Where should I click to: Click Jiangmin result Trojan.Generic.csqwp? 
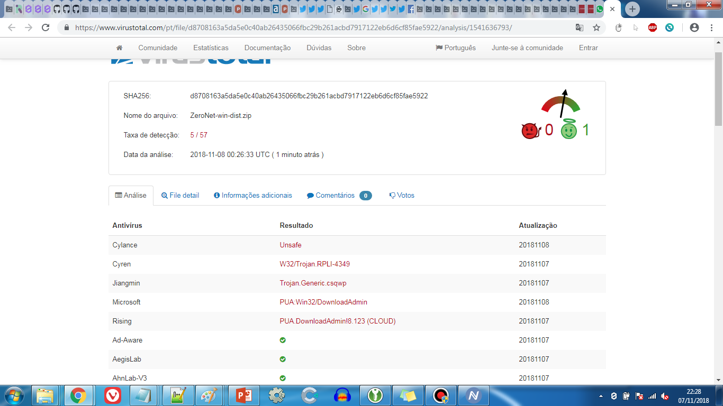pos(313,283)
